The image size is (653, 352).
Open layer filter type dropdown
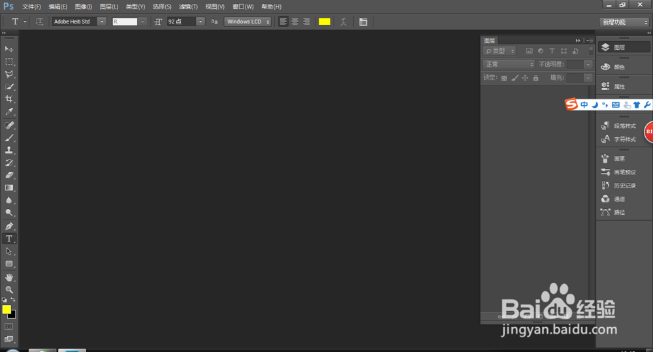point(500,51)
